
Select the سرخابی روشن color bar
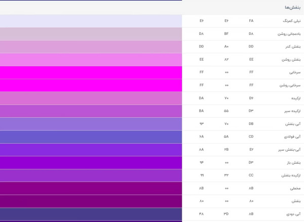pos(91,85)
